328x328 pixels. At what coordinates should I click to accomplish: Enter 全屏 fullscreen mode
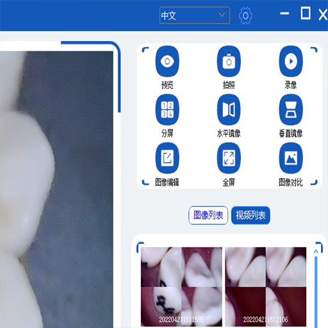pyautogui.click(x=229, y=158)
